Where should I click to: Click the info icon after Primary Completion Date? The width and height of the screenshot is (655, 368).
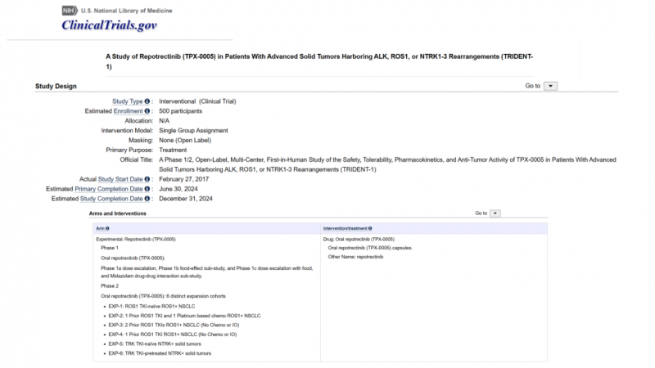click(147, 189)
